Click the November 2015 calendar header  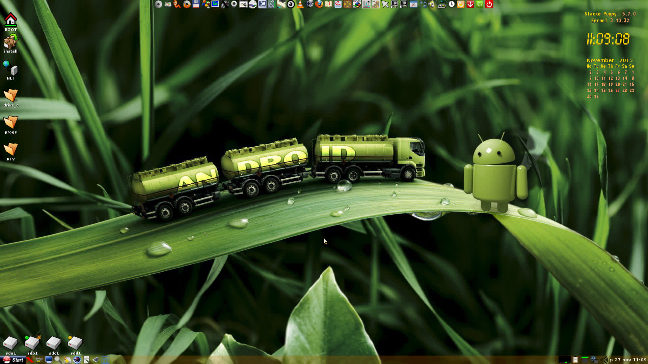610,60
